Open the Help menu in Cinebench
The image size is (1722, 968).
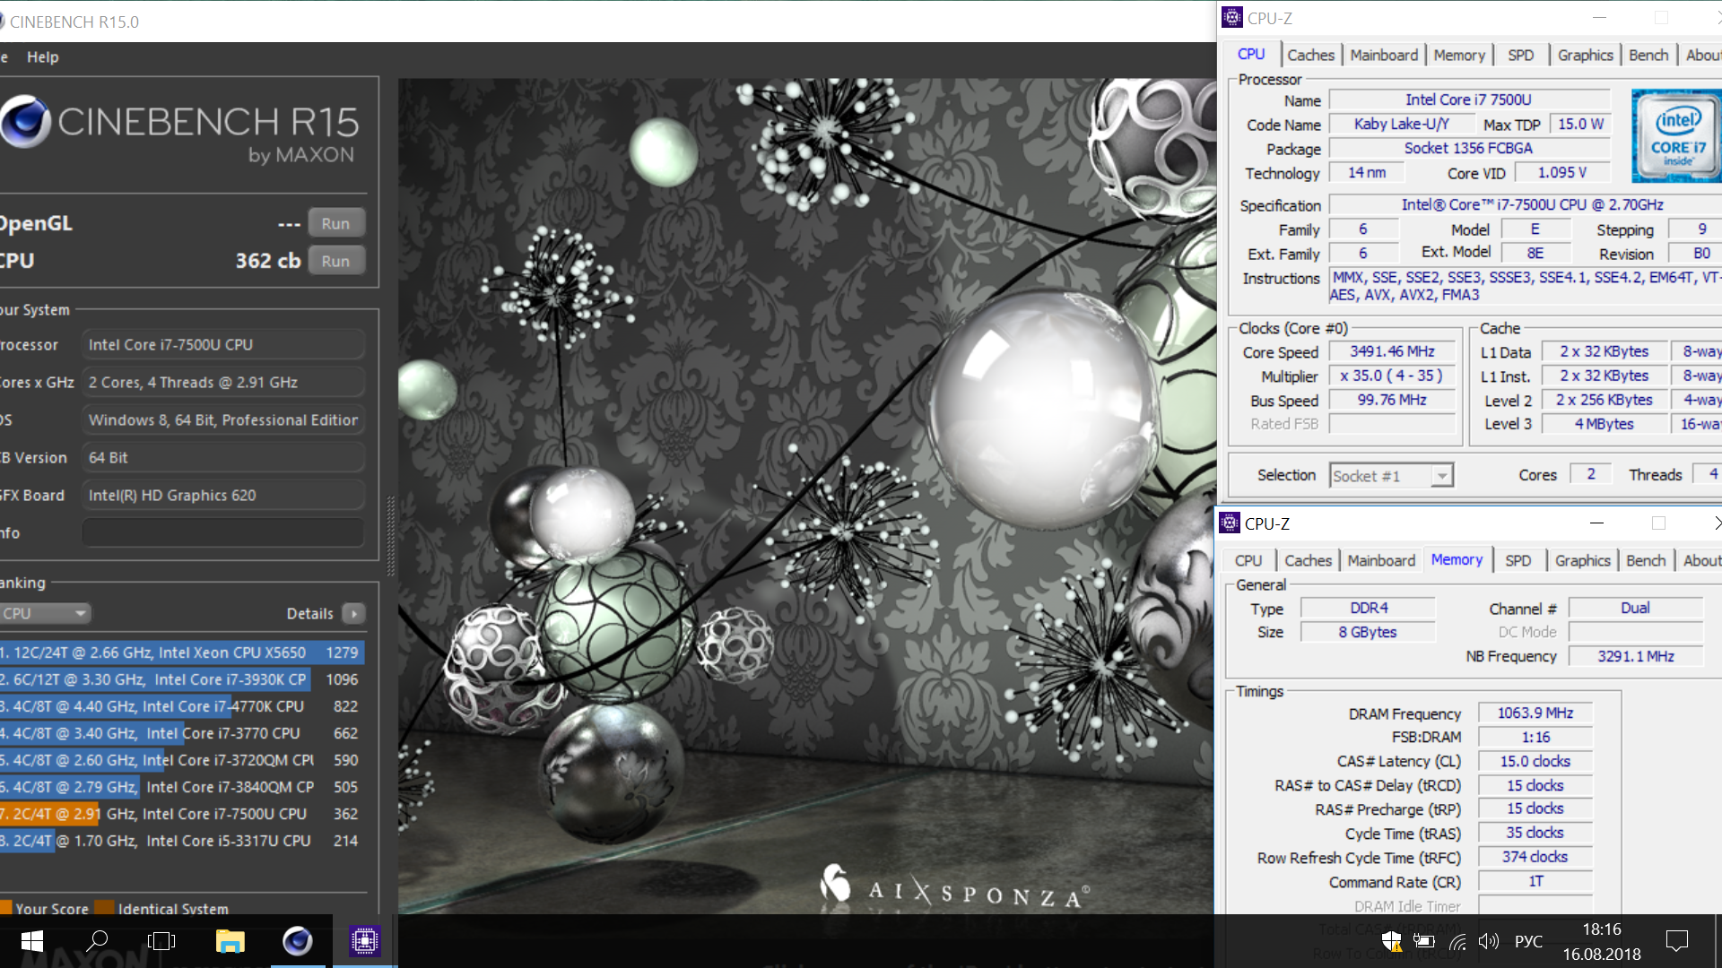tap(42, 56)
